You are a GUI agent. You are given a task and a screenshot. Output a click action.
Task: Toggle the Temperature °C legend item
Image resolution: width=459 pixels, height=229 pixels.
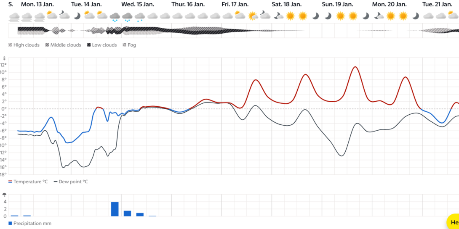(x=28, y=182)
